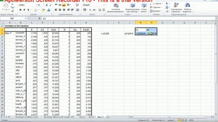Image resolution: width=218 pixels, height=122 pixels.
Task: Open the number format Общий dropdown
Action: 104,5
